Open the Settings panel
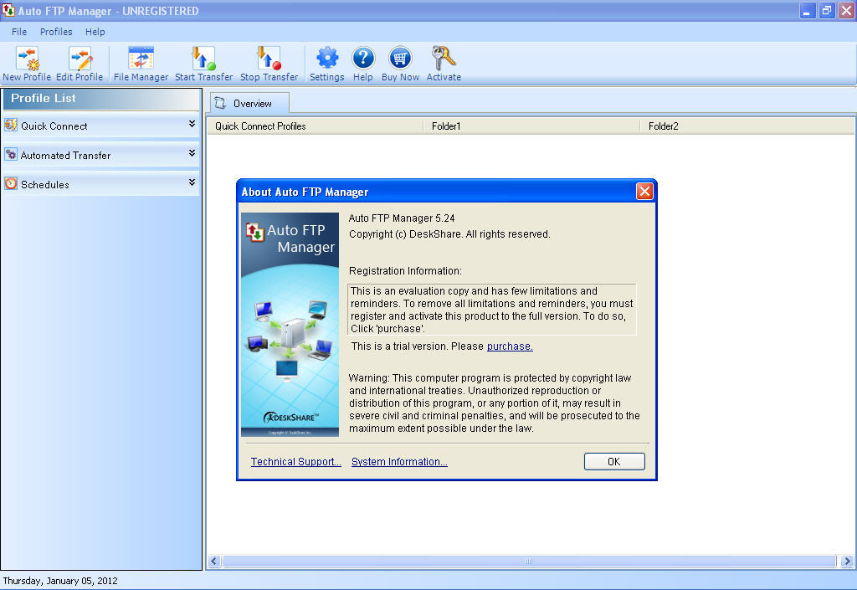Viewport: 857px width, 590px height. pos(326,62)
